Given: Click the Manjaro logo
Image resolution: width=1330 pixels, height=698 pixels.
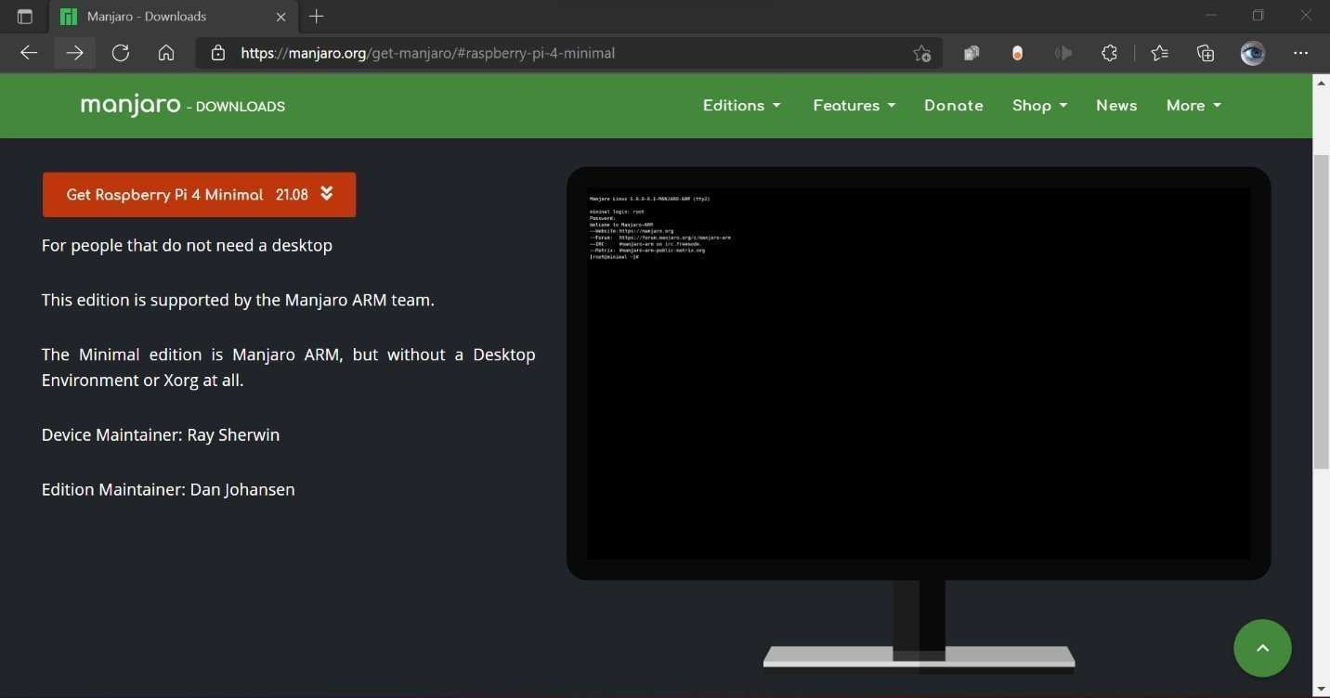Looking at the screenshot, I should [130, 105].
